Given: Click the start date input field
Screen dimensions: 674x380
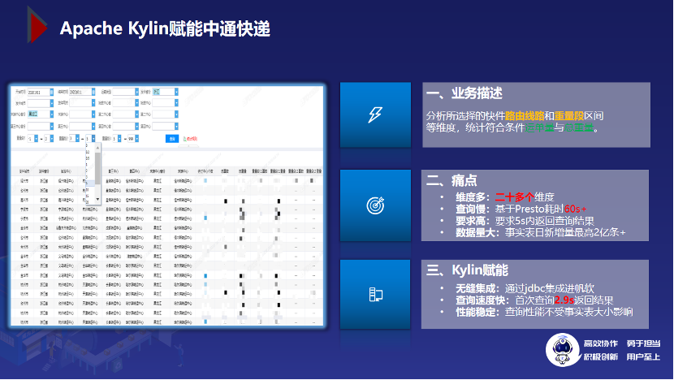Looking at the screenshot, I should pos(39,92).
